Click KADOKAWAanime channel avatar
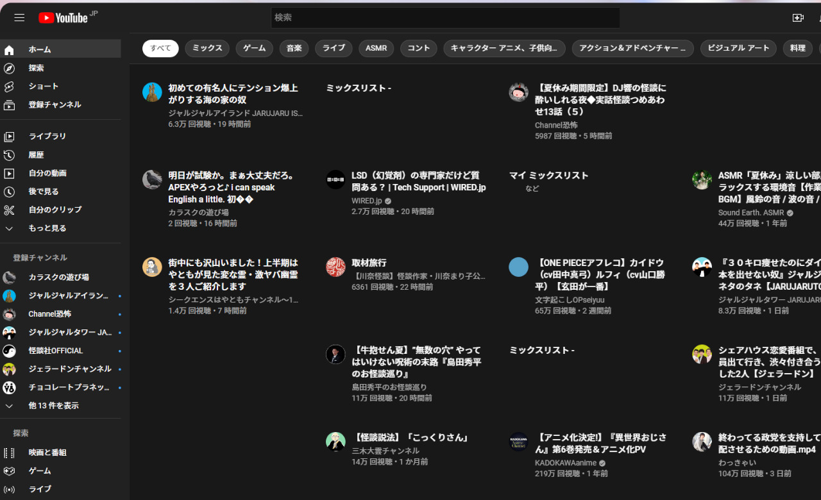 (518, 442)
